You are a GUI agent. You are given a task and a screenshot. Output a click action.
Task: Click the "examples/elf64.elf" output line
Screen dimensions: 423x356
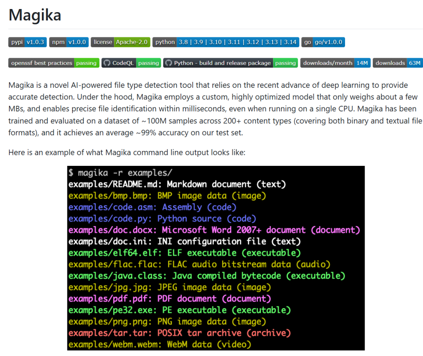pyautogui.click(x=184, y=253)
